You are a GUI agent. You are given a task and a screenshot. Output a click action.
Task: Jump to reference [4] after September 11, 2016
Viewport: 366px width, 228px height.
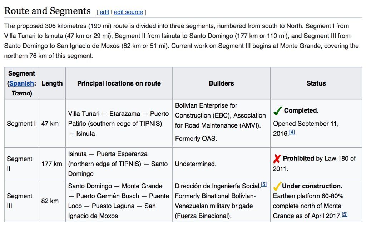[x=292, y=132]
